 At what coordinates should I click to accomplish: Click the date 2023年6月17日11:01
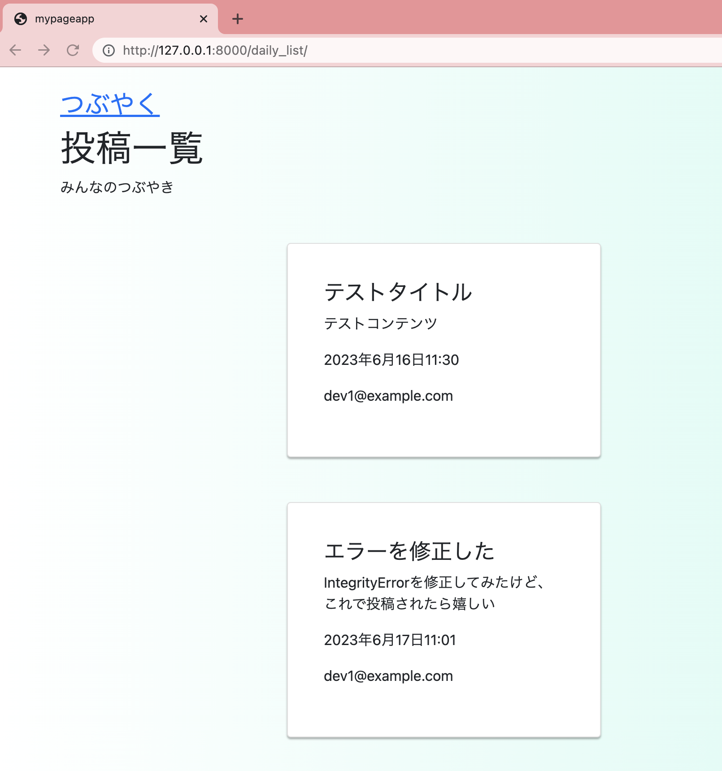pos(390,640)
